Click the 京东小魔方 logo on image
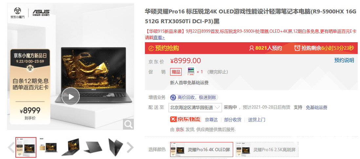360x159 pixels. 17,13
